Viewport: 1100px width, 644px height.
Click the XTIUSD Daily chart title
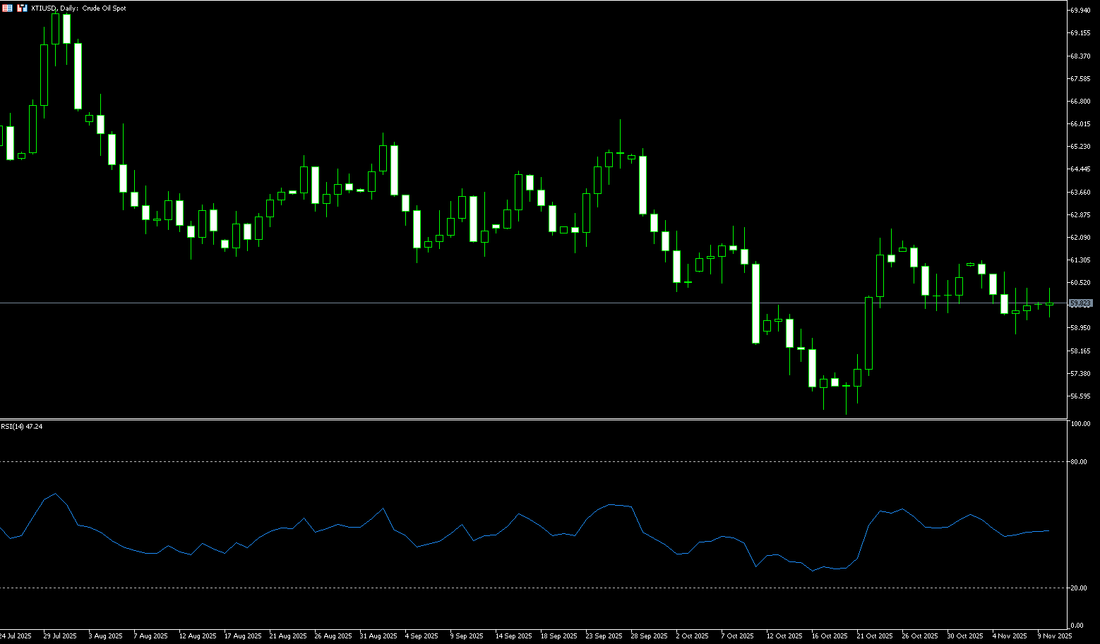point(78,8)
